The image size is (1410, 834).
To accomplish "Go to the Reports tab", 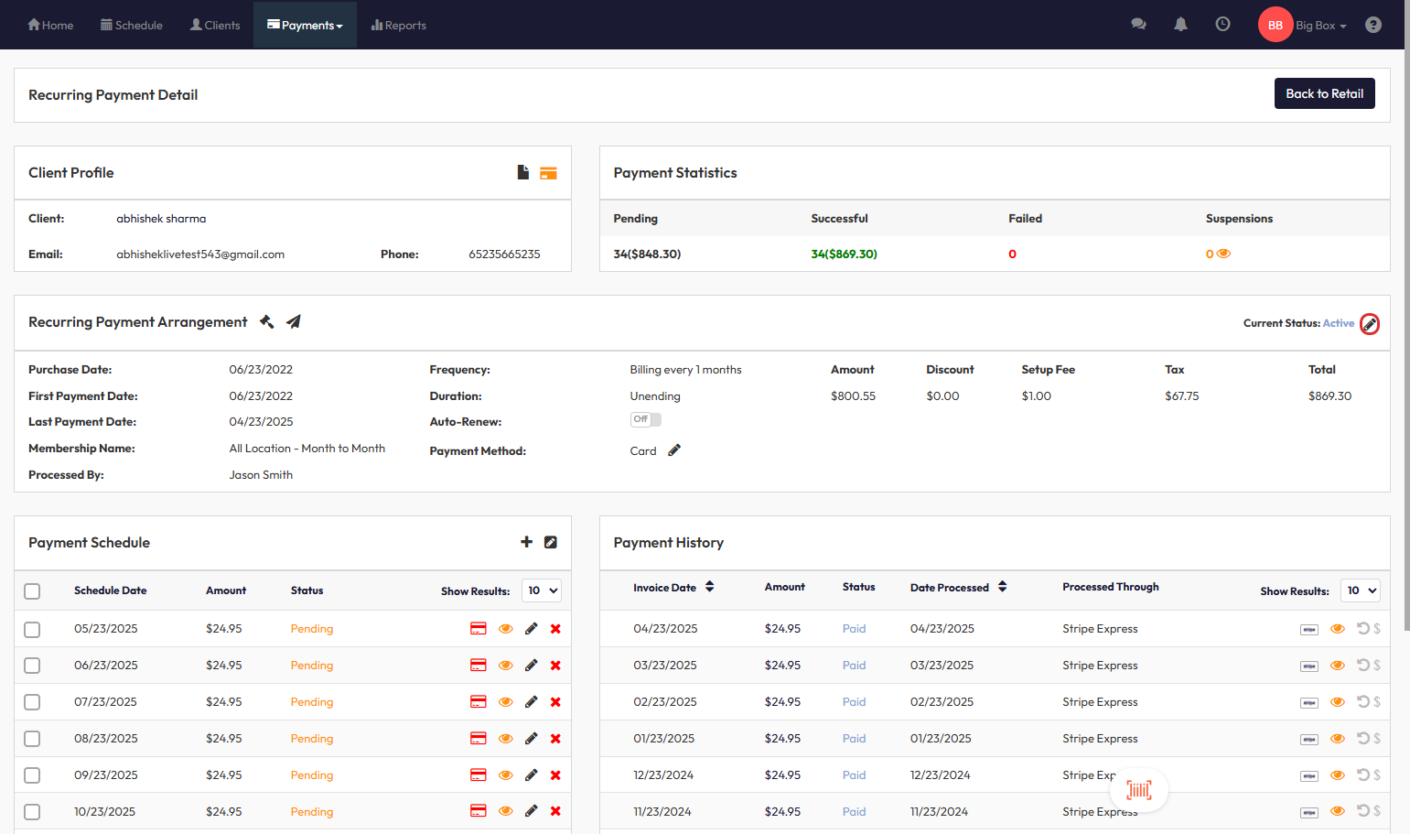I will (x=399, y=26).
